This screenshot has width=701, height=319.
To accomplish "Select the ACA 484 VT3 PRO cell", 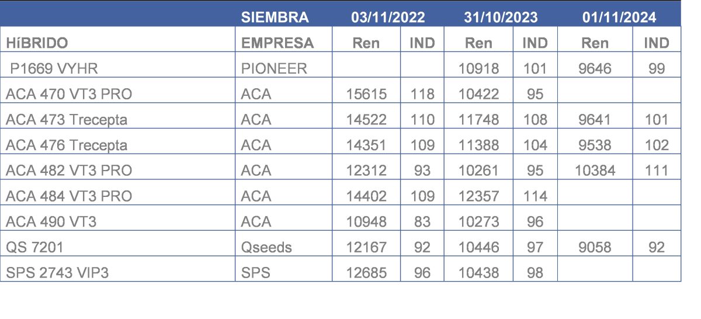I will click(68, 196).
